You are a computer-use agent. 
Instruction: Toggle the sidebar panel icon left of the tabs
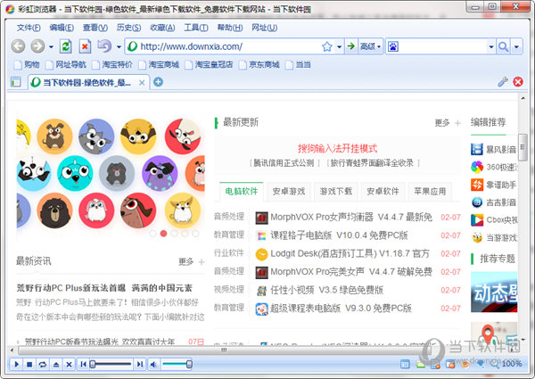click(x=16, y=82)
